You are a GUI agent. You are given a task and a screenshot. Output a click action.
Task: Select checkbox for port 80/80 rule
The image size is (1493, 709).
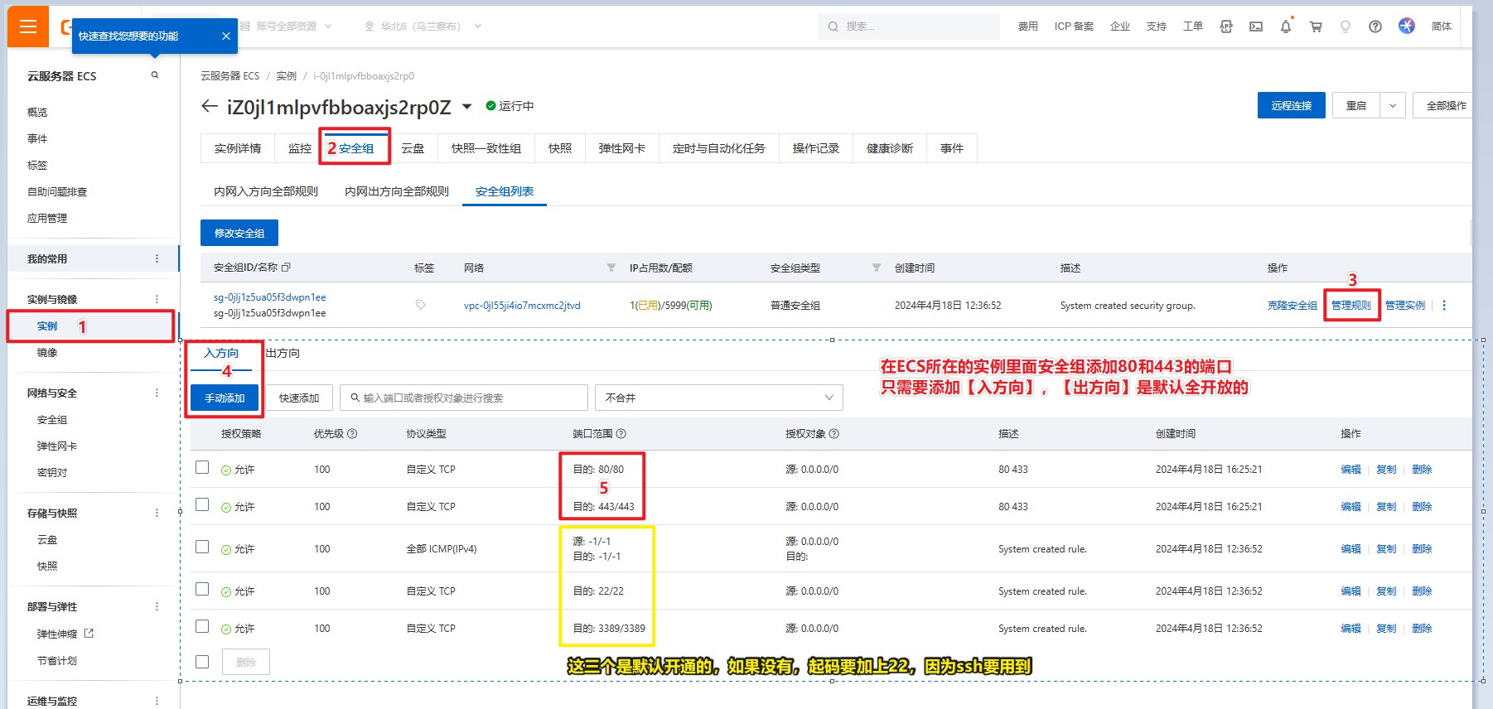[202, 467]
